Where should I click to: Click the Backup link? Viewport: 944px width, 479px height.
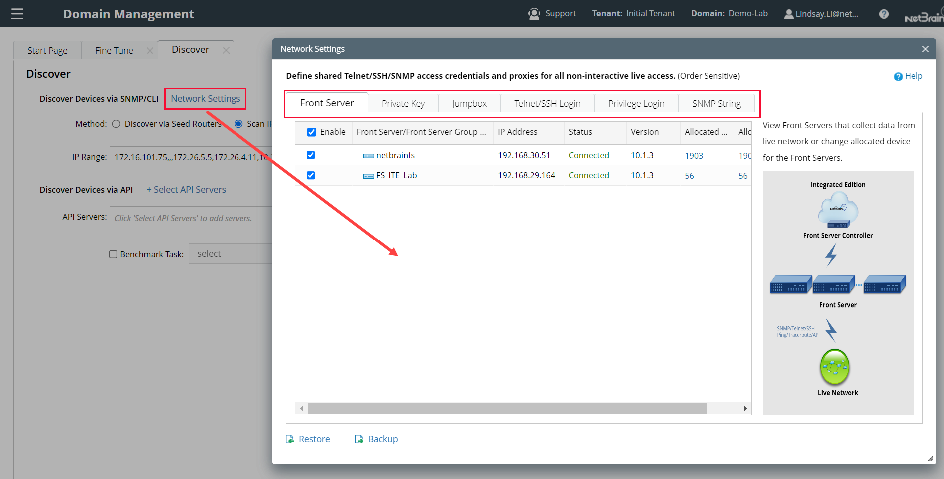tap(383, 439)
